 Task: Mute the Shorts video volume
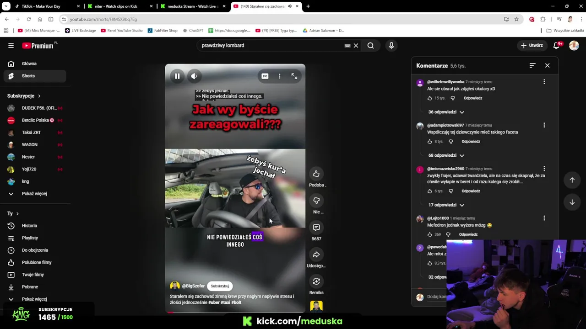[194, 76]
